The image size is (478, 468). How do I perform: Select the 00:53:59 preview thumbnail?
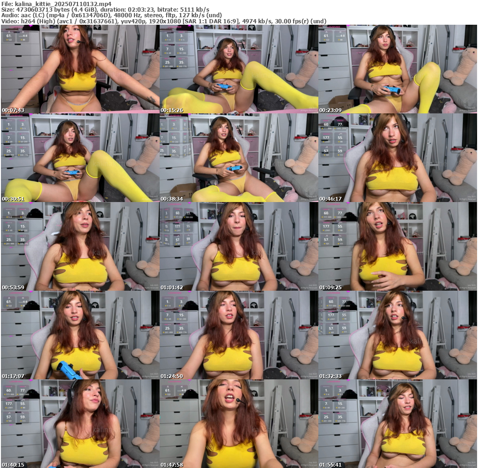click(80, 246)
